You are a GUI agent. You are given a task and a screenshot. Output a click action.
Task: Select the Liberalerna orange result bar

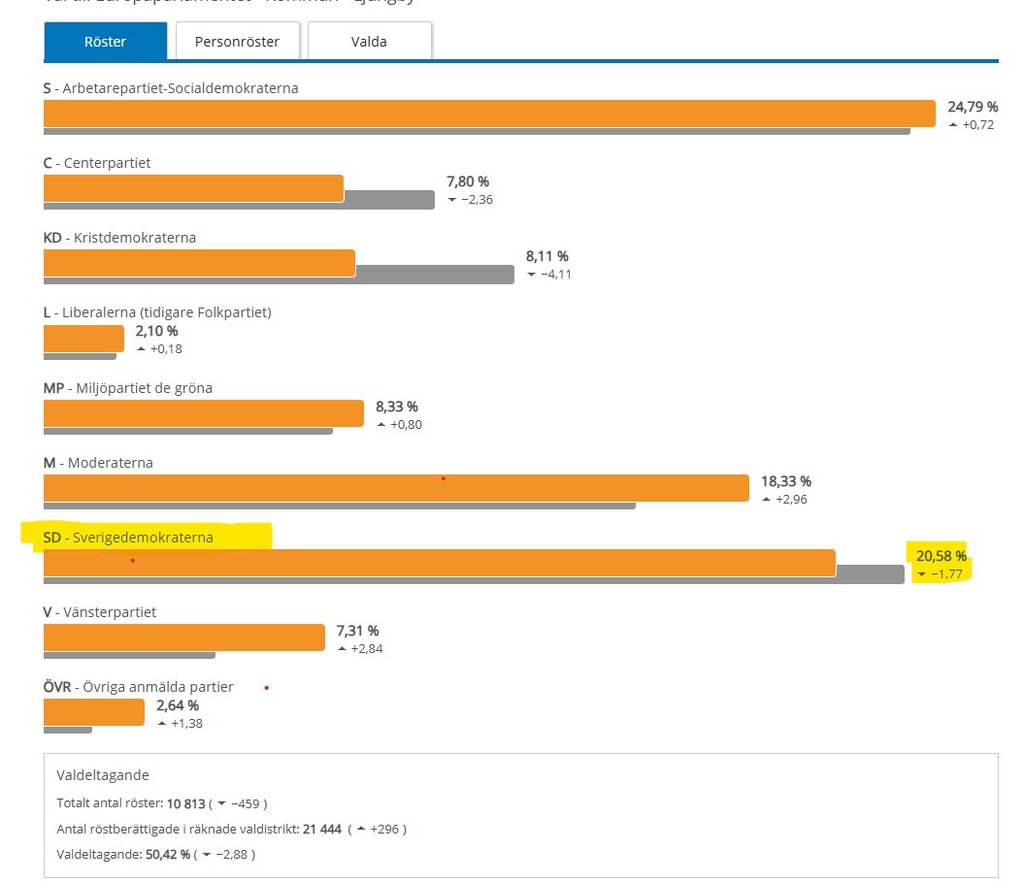[83, 339]
